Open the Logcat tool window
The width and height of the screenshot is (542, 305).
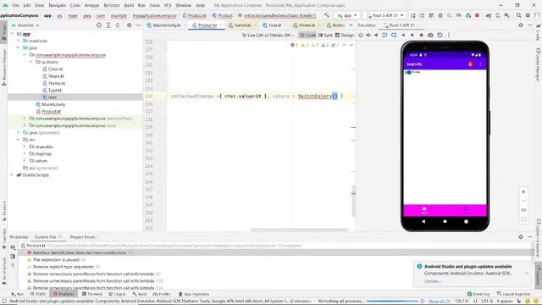(x=117, y=294)
